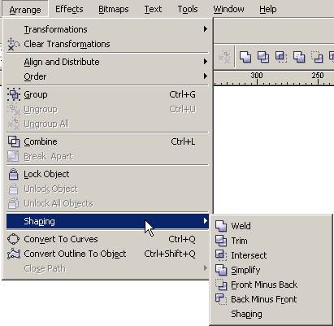Click Lock Object in the menu
This screenshot has width=334, height=326.
click(107, 174)
